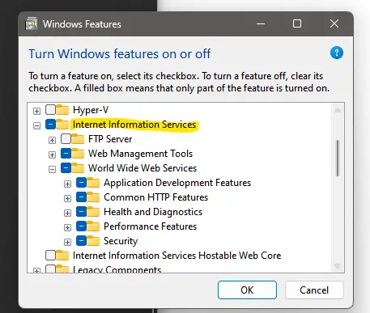Click the Hostable Web Core folder icon
The width and height of the screenshot is (370, 313).
[x=62, y=256]
